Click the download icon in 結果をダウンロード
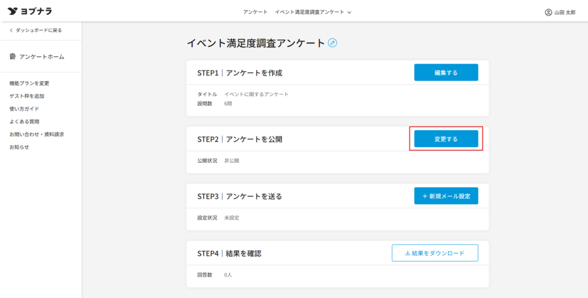 (x=408, y=253)
